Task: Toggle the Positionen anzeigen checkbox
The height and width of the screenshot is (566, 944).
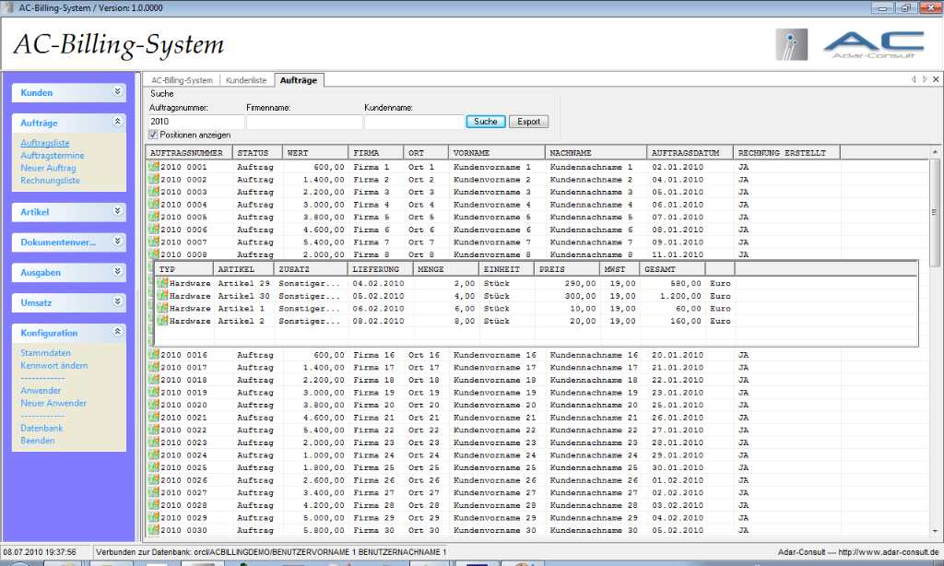Action: 153,135
